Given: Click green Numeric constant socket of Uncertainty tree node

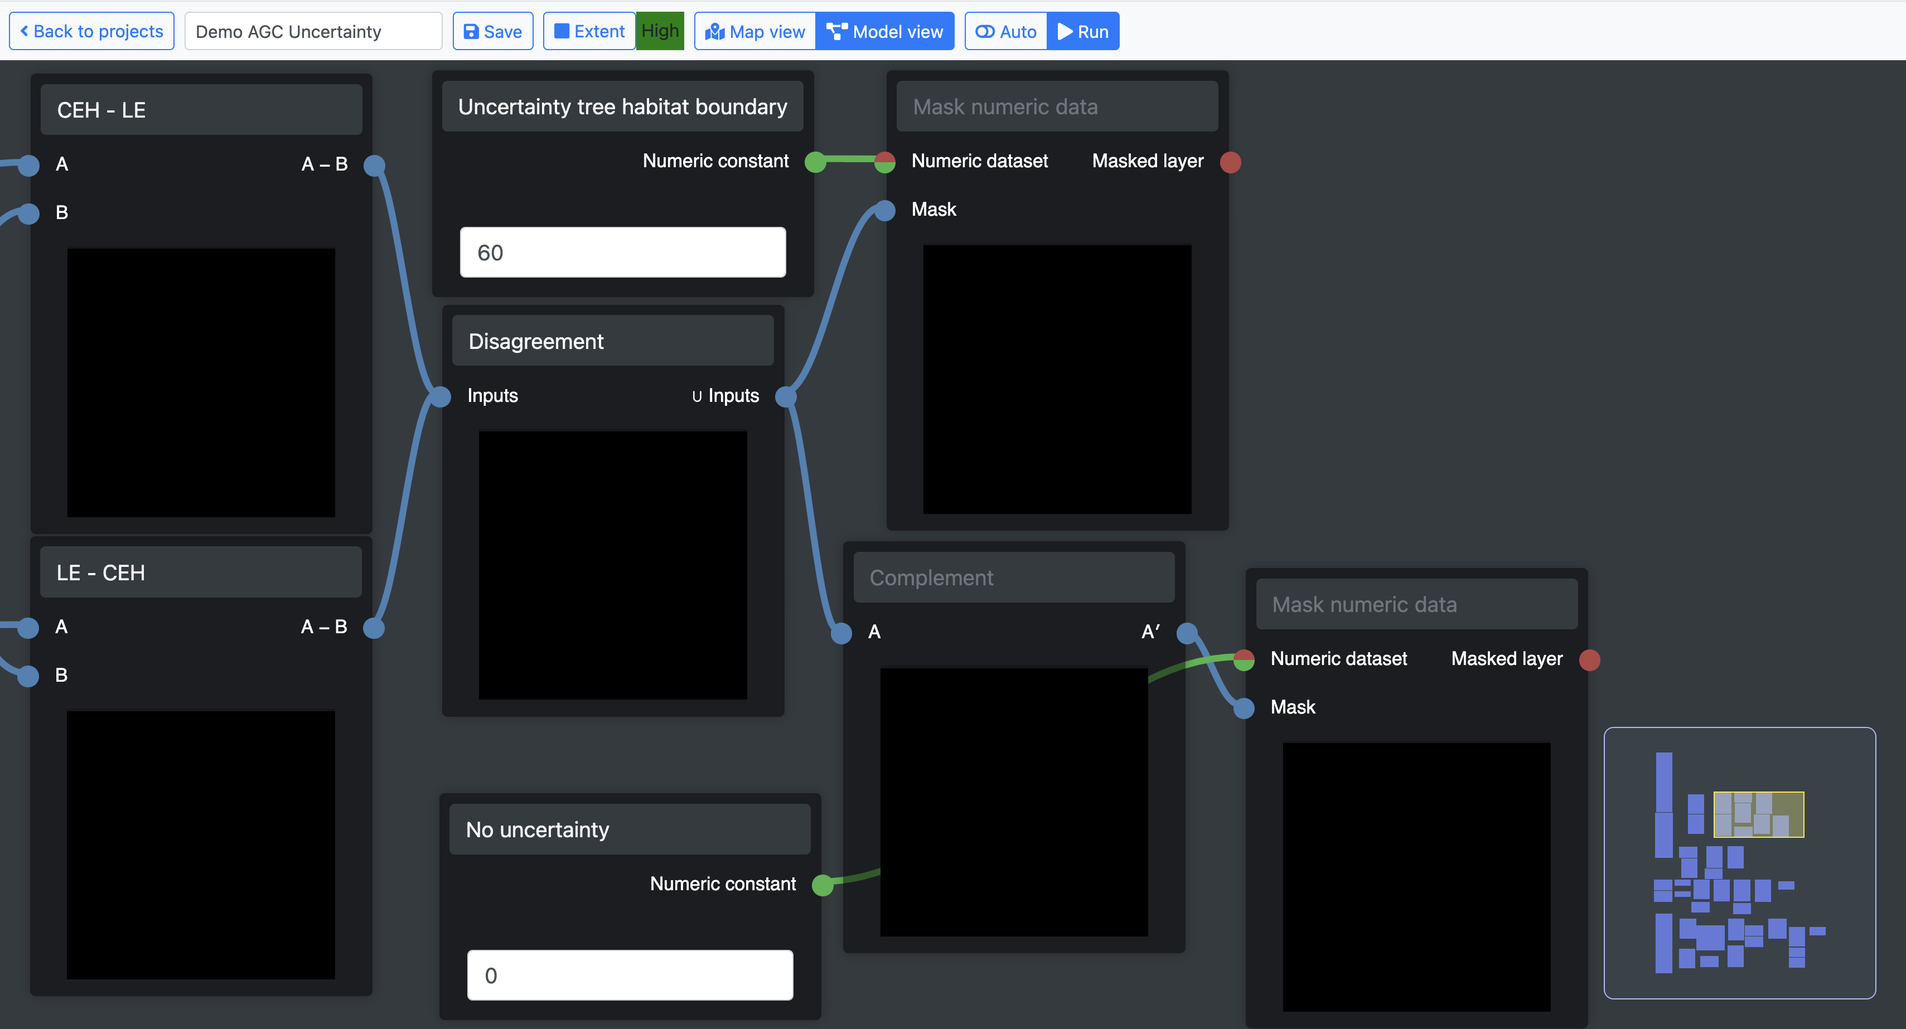Looking at the screenshot, I should point(815,162).
